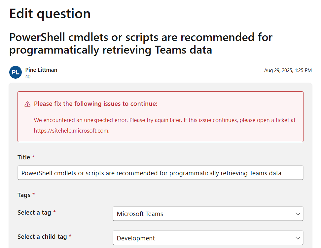
Task: Click the chevron arrow of Development dropdown
Action: click(298, 238)
